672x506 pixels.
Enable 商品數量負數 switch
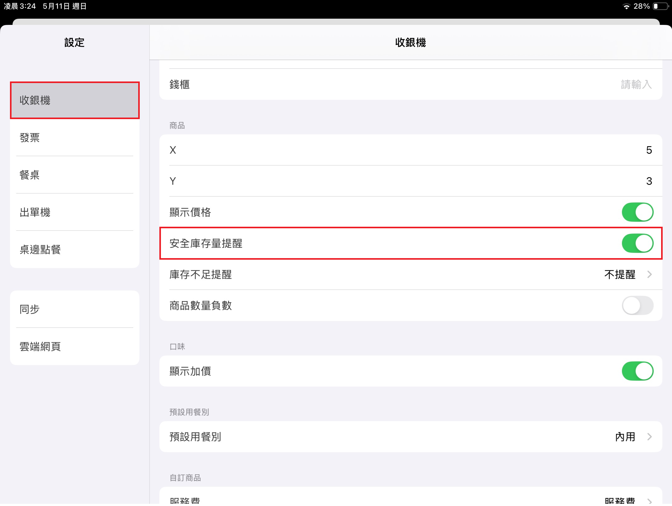click(637, 305)
